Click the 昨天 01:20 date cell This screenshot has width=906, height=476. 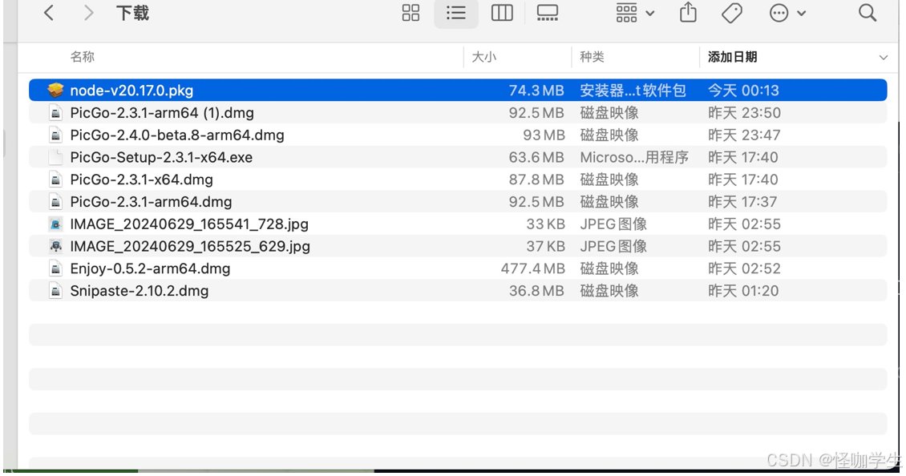743,291
